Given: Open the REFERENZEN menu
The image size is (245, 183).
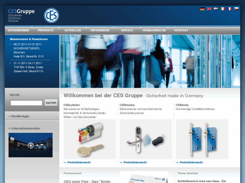Looking at the screenshot, I should [x=100, y=30].
